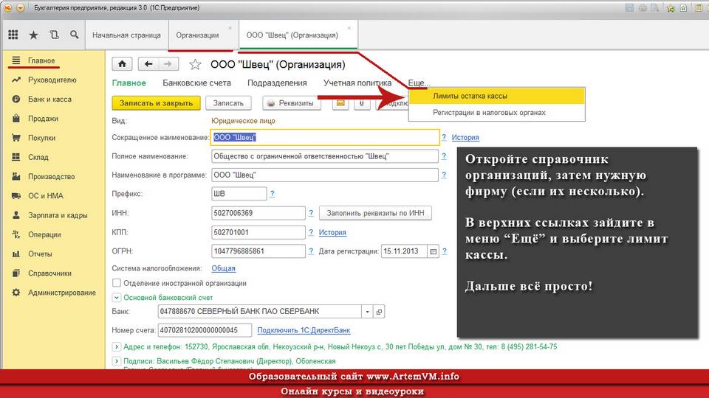Screen dimensions: 709x398
Task: Click the Реквизиты print button
Action: click(292, 103)
